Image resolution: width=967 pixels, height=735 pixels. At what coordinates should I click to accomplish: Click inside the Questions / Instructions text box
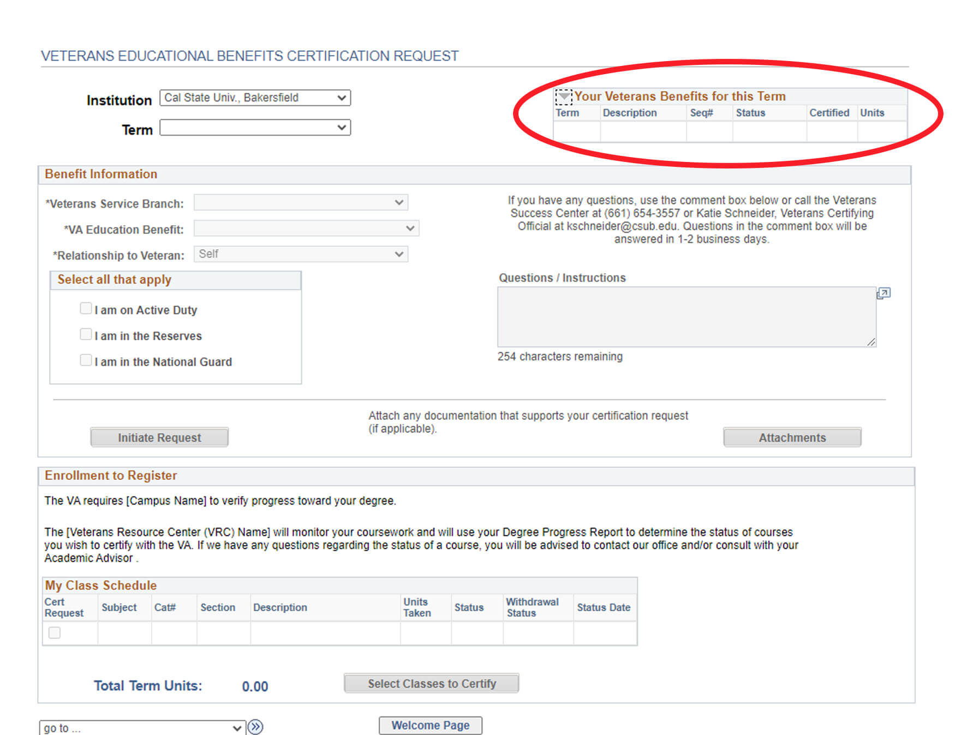point(686,317)
